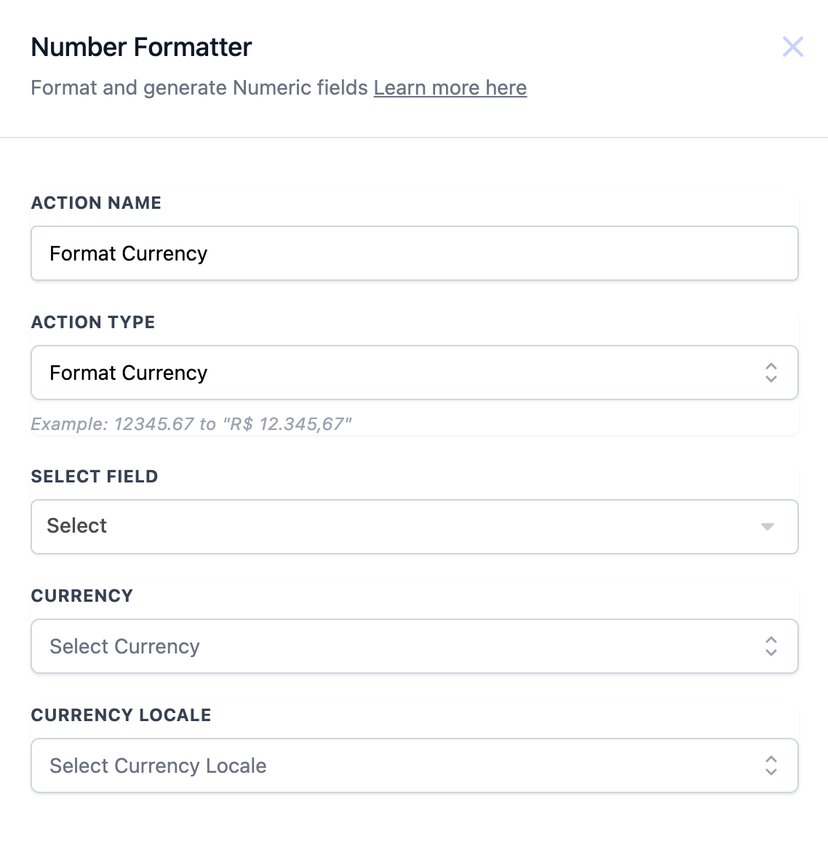Viewport: 828px width, 847px height.
Task: Click the 'Format and generate Numeric fields' description
Action: (x=199, y=88)
